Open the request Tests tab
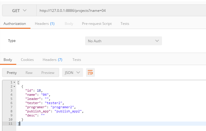Screen dimensions: 206x131 coord(125,24)
